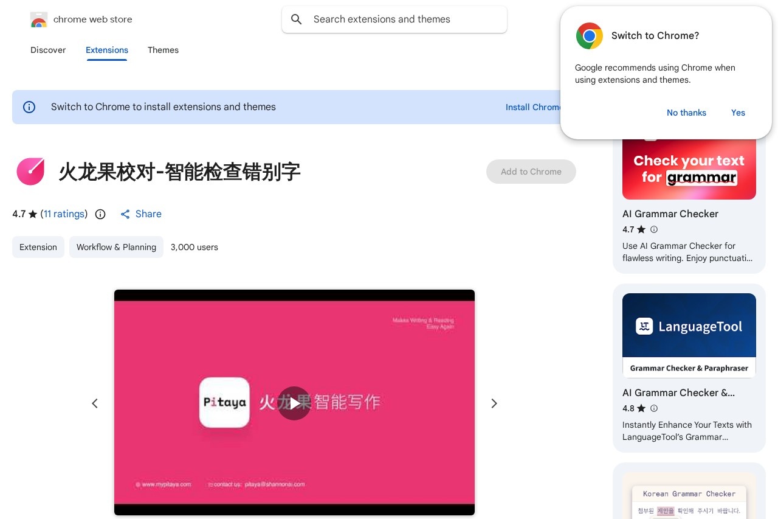Dismiss the dialog with No thanks

pos(686,113)
